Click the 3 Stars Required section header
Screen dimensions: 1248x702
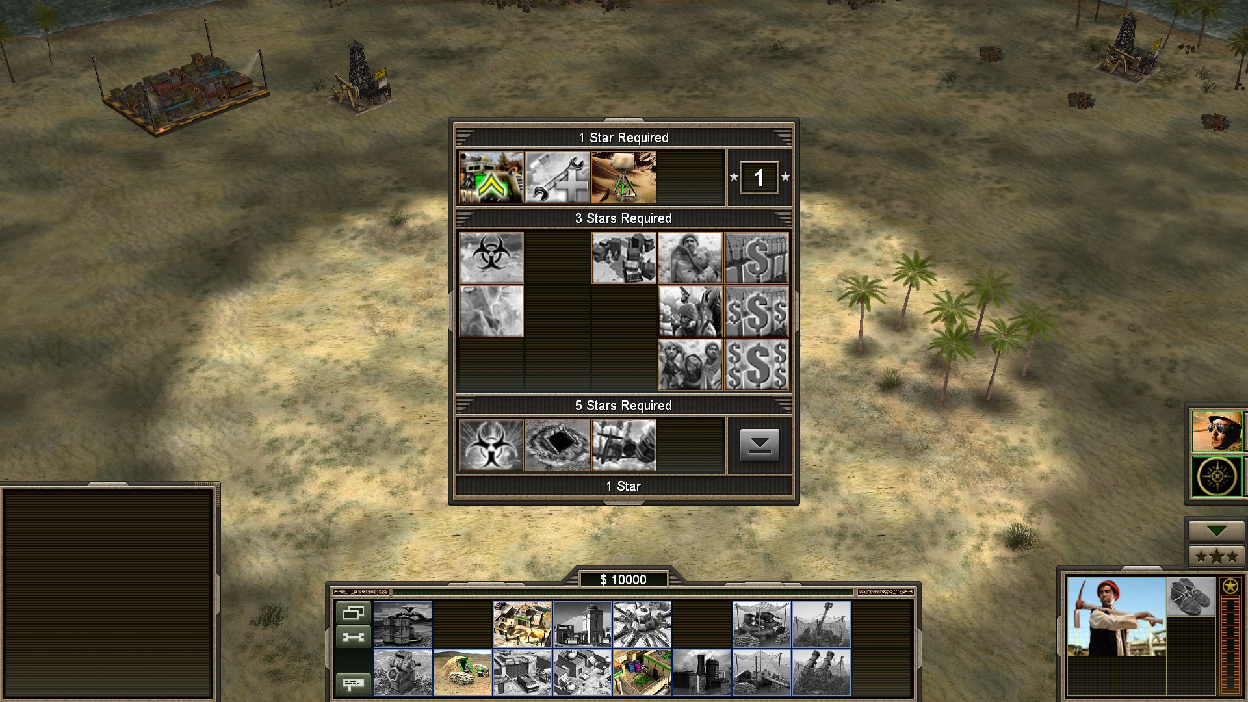click(x=623, y=218)
